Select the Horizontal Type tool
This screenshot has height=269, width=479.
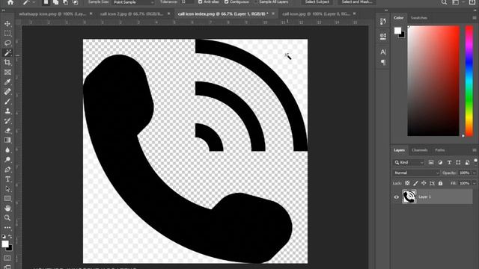(x=7, y=179)
